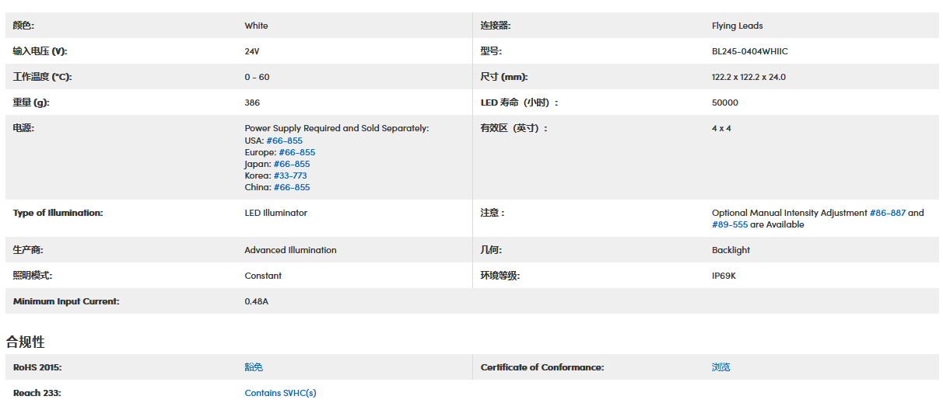Click the IP69K environment rating value
Image resolution: width=943 pixels, height=417 pixels.
[x=724, y=276]
